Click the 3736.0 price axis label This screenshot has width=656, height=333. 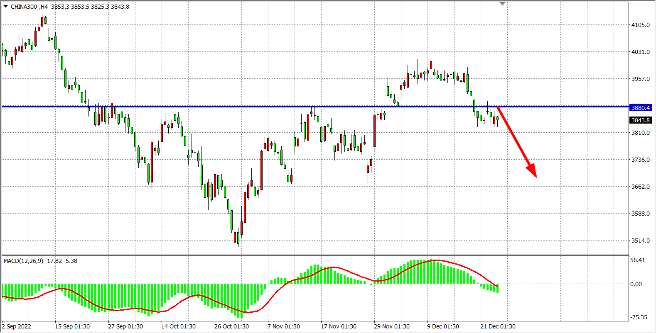[640, 160]
